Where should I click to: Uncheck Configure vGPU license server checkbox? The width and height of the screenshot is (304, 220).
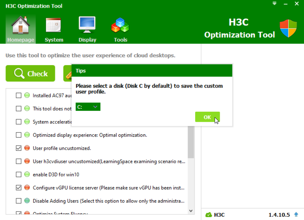coord(18,188)
